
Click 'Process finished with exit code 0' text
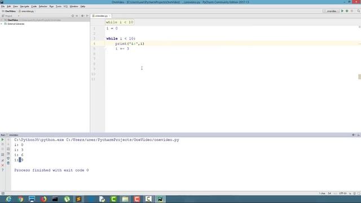[x=51, y=170]
